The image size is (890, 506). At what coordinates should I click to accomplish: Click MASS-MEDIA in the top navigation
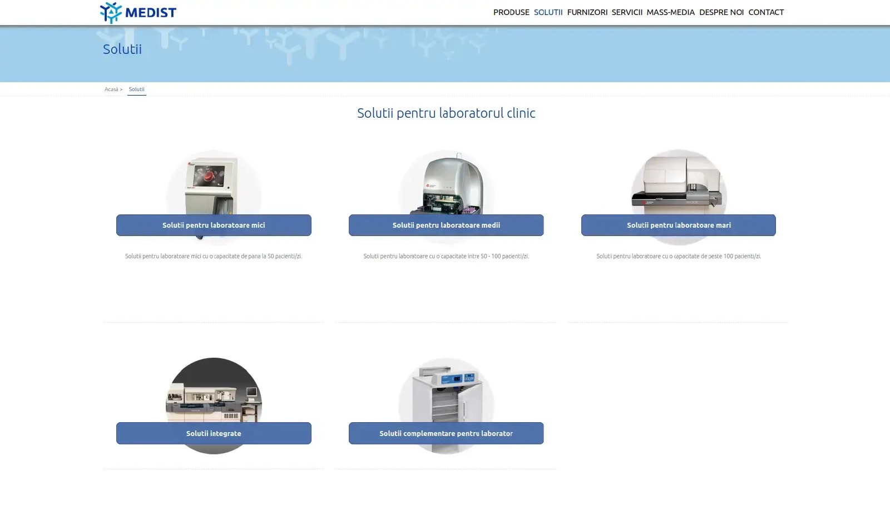tap(670, 12)
